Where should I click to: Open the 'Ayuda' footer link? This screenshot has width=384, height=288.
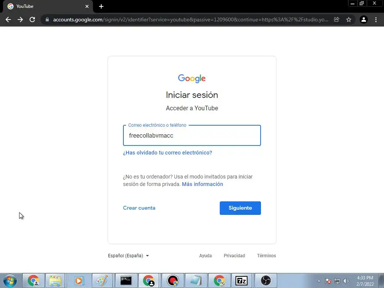pyautogui.click(x=205, y=256)
